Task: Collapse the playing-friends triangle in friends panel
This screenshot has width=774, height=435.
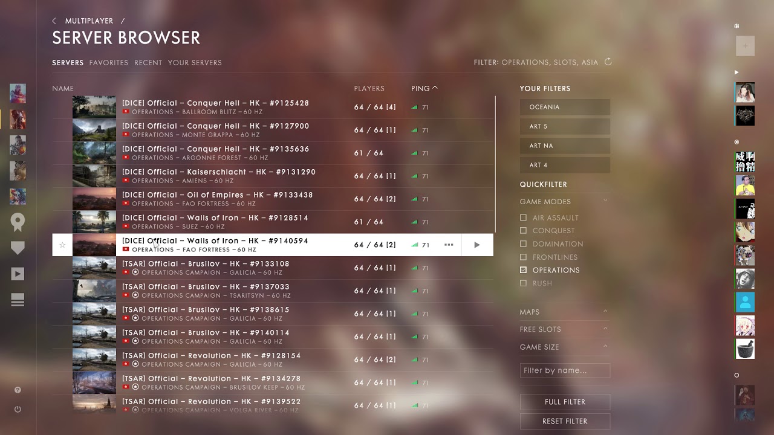Action: pos(737,72)
